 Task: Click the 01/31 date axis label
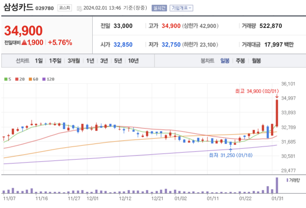(278, 199)
